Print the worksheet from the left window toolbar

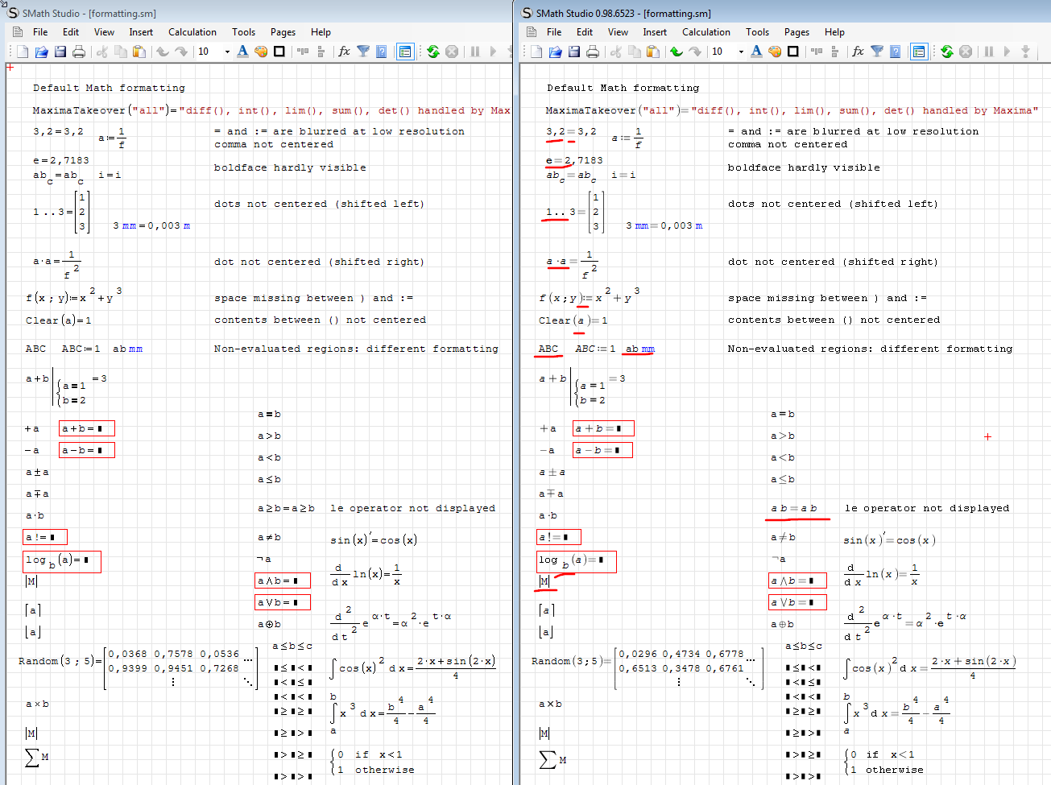[x=79, y=52]
